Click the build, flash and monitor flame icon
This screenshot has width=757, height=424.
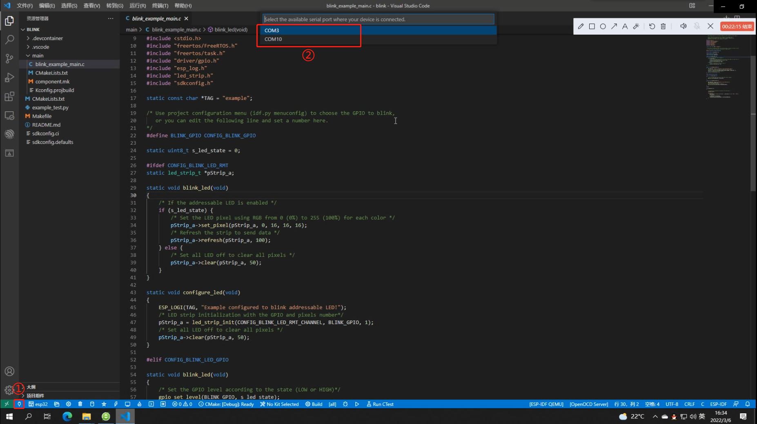click(139, 404)
